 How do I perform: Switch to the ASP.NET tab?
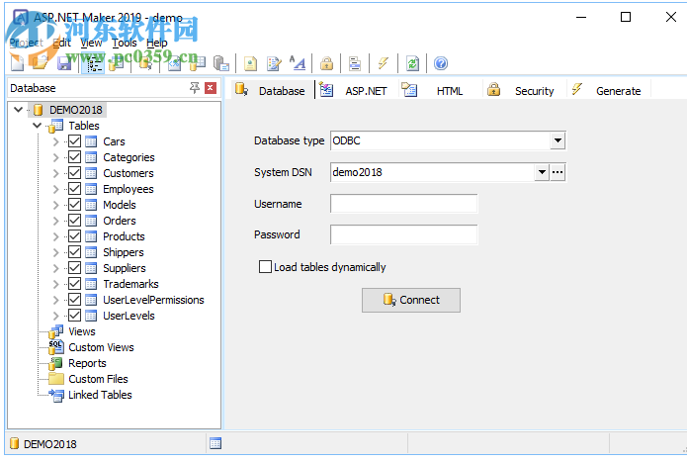pyautogui.click(x=356, y=90)
